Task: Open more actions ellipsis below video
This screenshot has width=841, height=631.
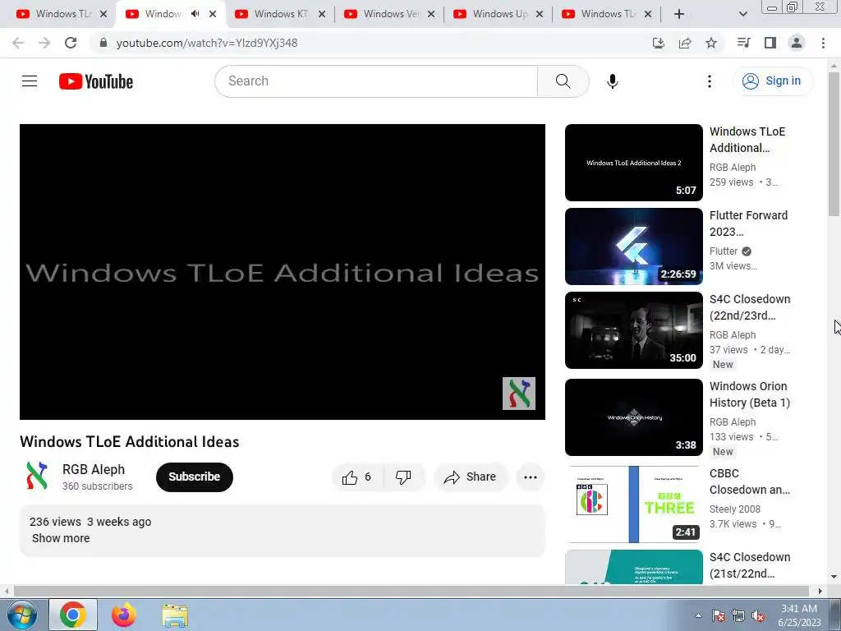Action: [x=530, y=477]
